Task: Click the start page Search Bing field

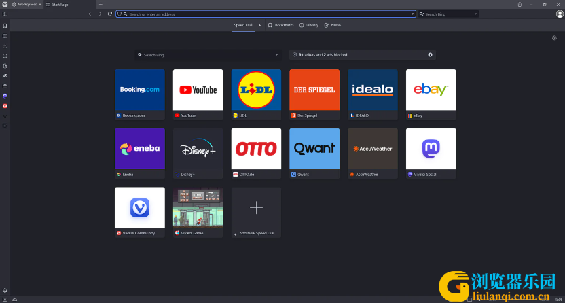Action: tap(208, 55)
